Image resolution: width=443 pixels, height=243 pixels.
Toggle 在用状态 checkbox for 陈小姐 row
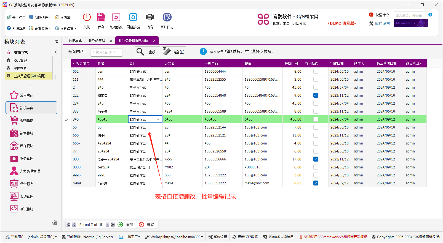pyautogui.click(x=316, y=135)
